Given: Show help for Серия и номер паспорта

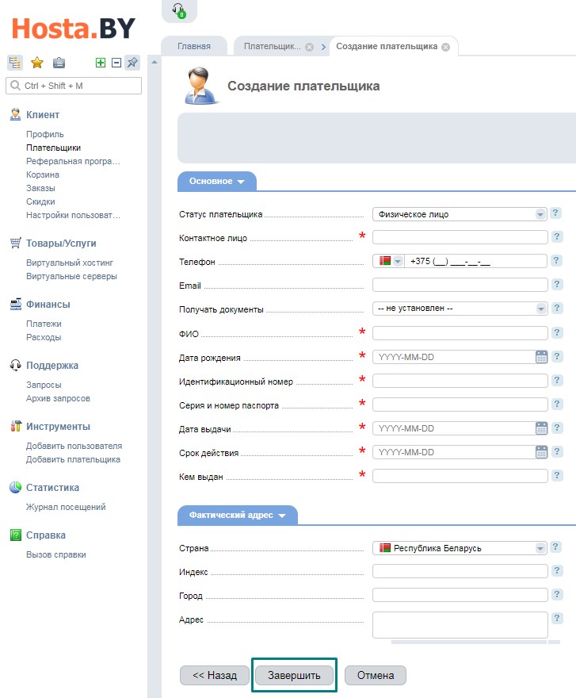Looking at the screenshot, I should coord(557,404).
